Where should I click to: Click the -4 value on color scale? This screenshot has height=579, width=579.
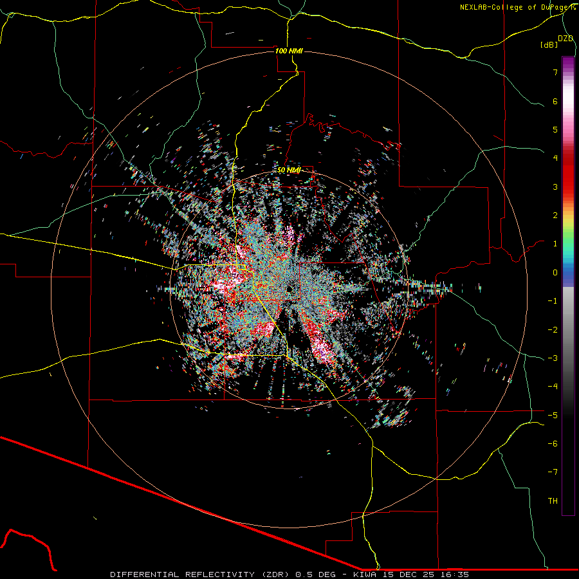click(553, 387)
